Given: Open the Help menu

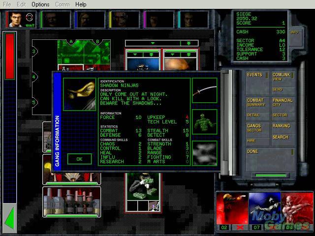Looking at the screenshot, I should tap(81, 4).
